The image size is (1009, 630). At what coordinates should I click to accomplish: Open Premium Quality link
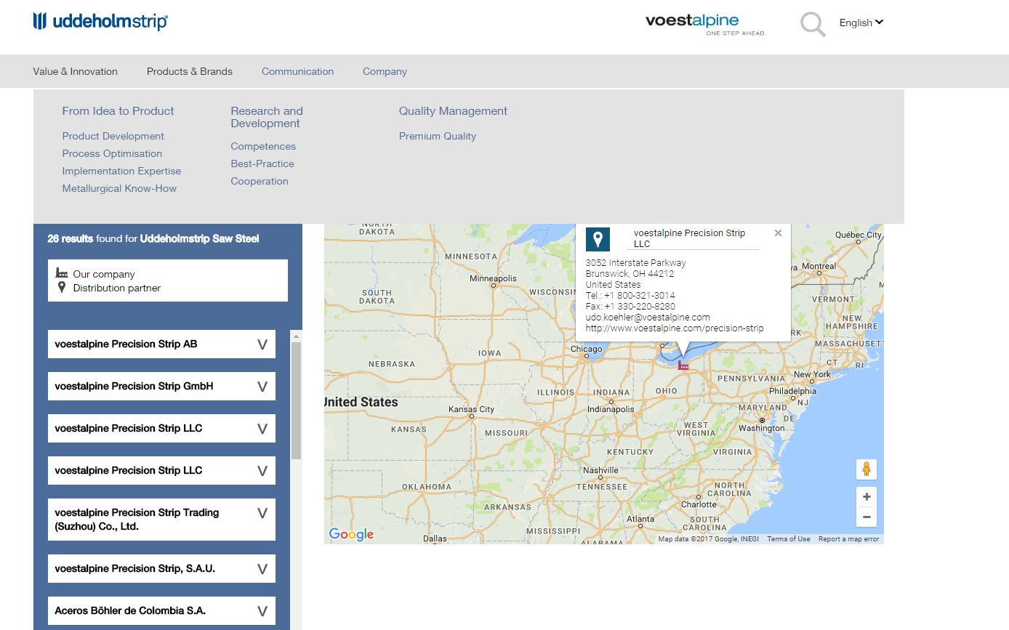point(438,136)
